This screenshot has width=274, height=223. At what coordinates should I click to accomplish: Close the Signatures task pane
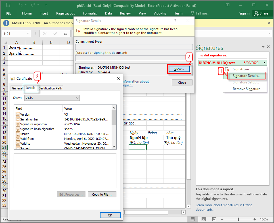tap(268, 47)
